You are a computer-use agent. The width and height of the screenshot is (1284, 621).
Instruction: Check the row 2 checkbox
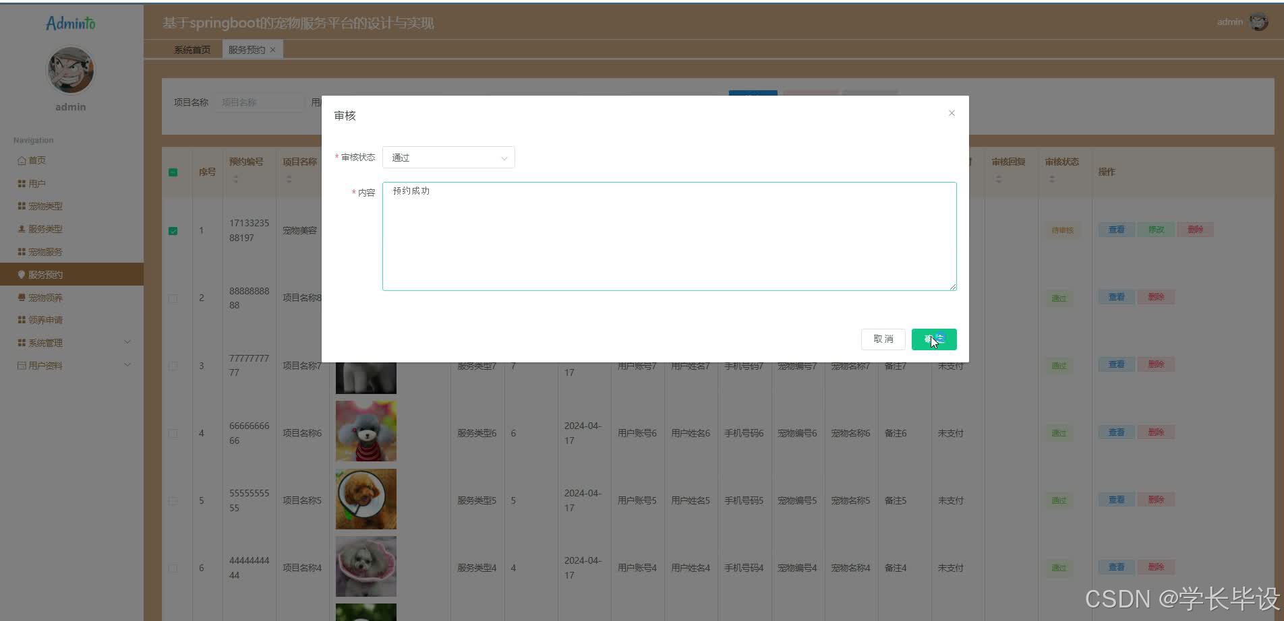173,298
